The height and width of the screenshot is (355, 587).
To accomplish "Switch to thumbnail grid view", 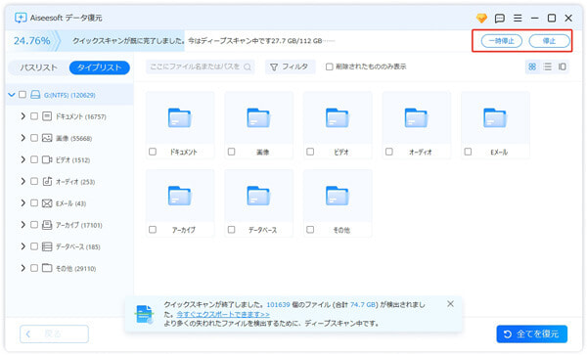I will pos(532,67).
